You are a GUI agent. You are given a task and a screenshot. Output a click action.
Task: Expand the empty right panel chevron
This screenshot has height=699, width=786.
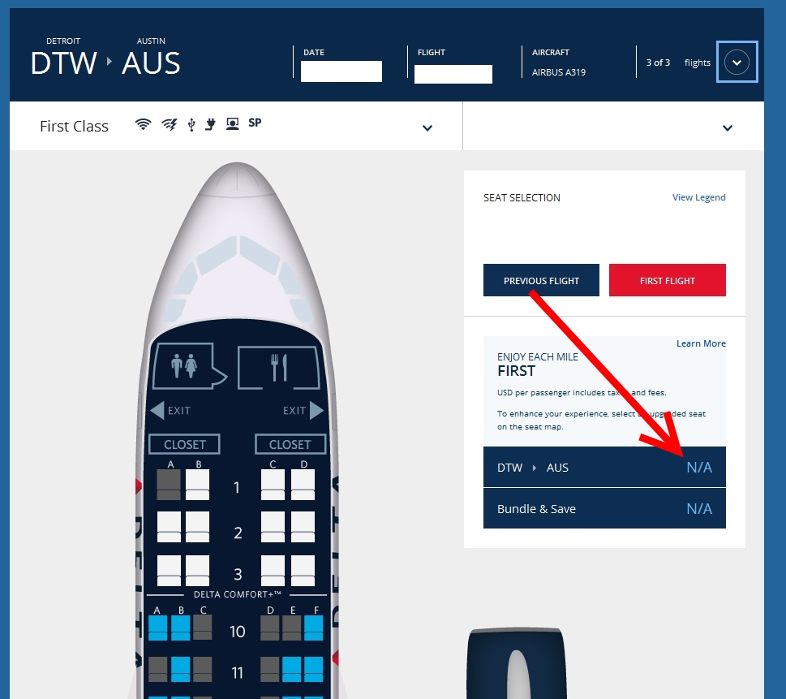(728, 128)
